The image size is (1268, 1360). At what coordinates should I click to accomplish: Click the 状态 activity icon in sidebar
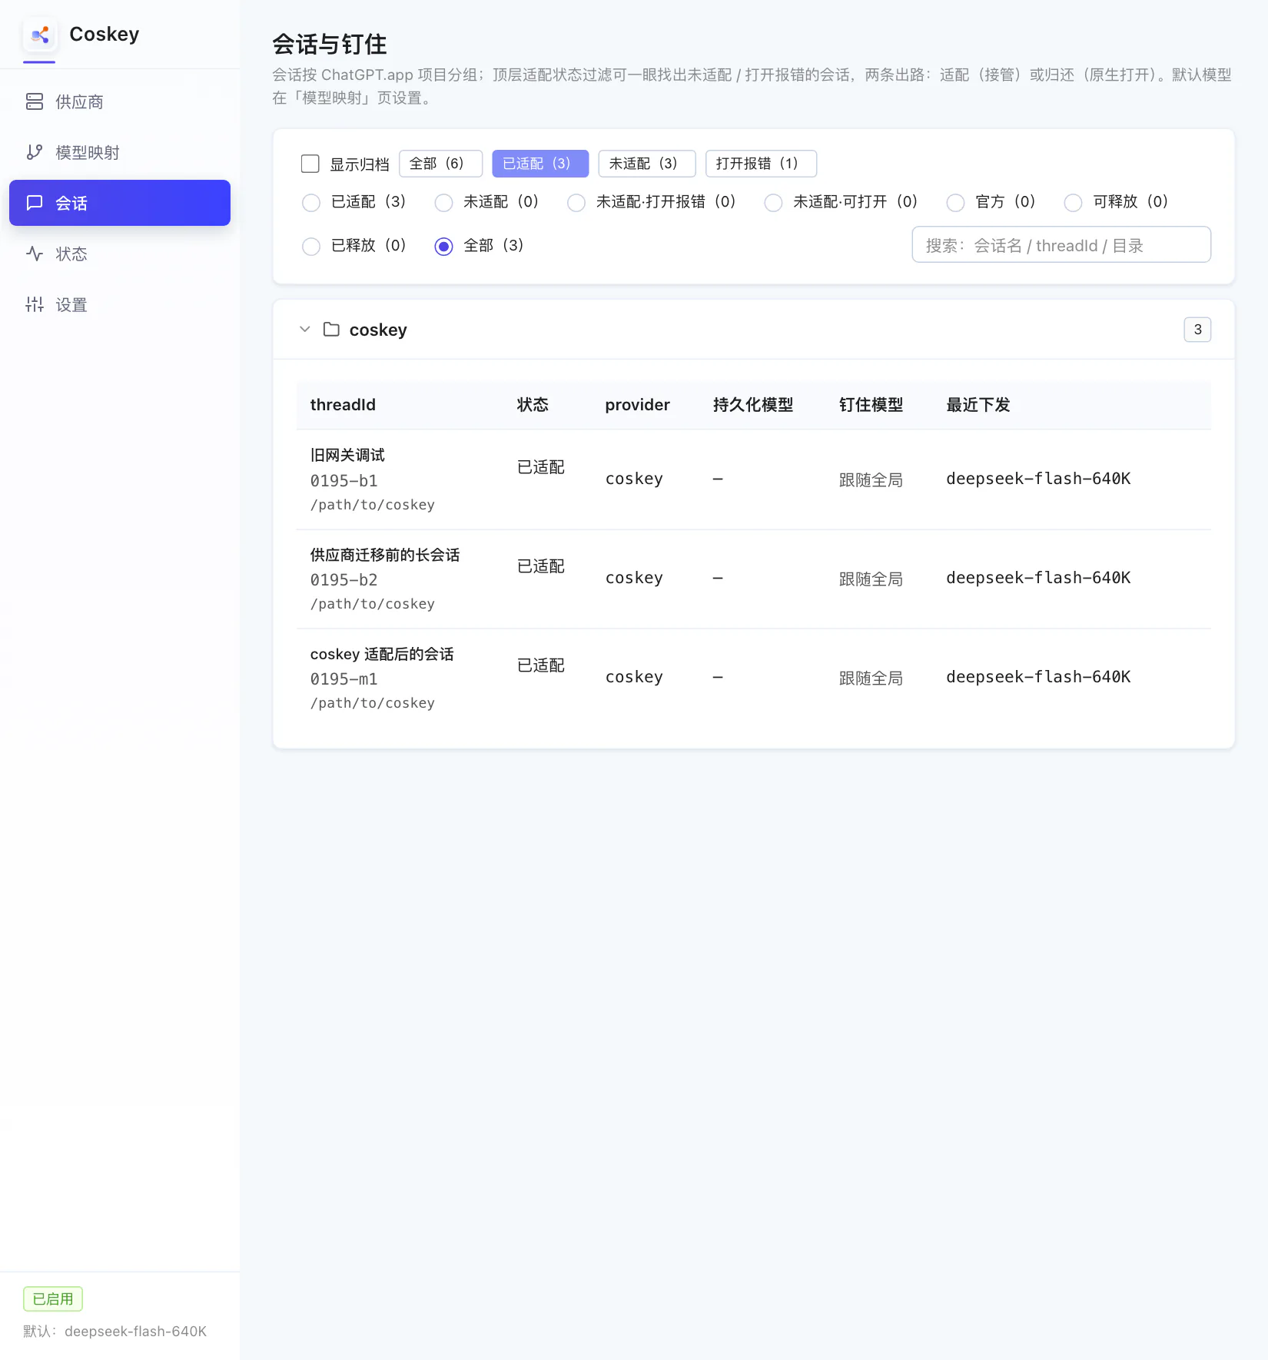point(35,254)
